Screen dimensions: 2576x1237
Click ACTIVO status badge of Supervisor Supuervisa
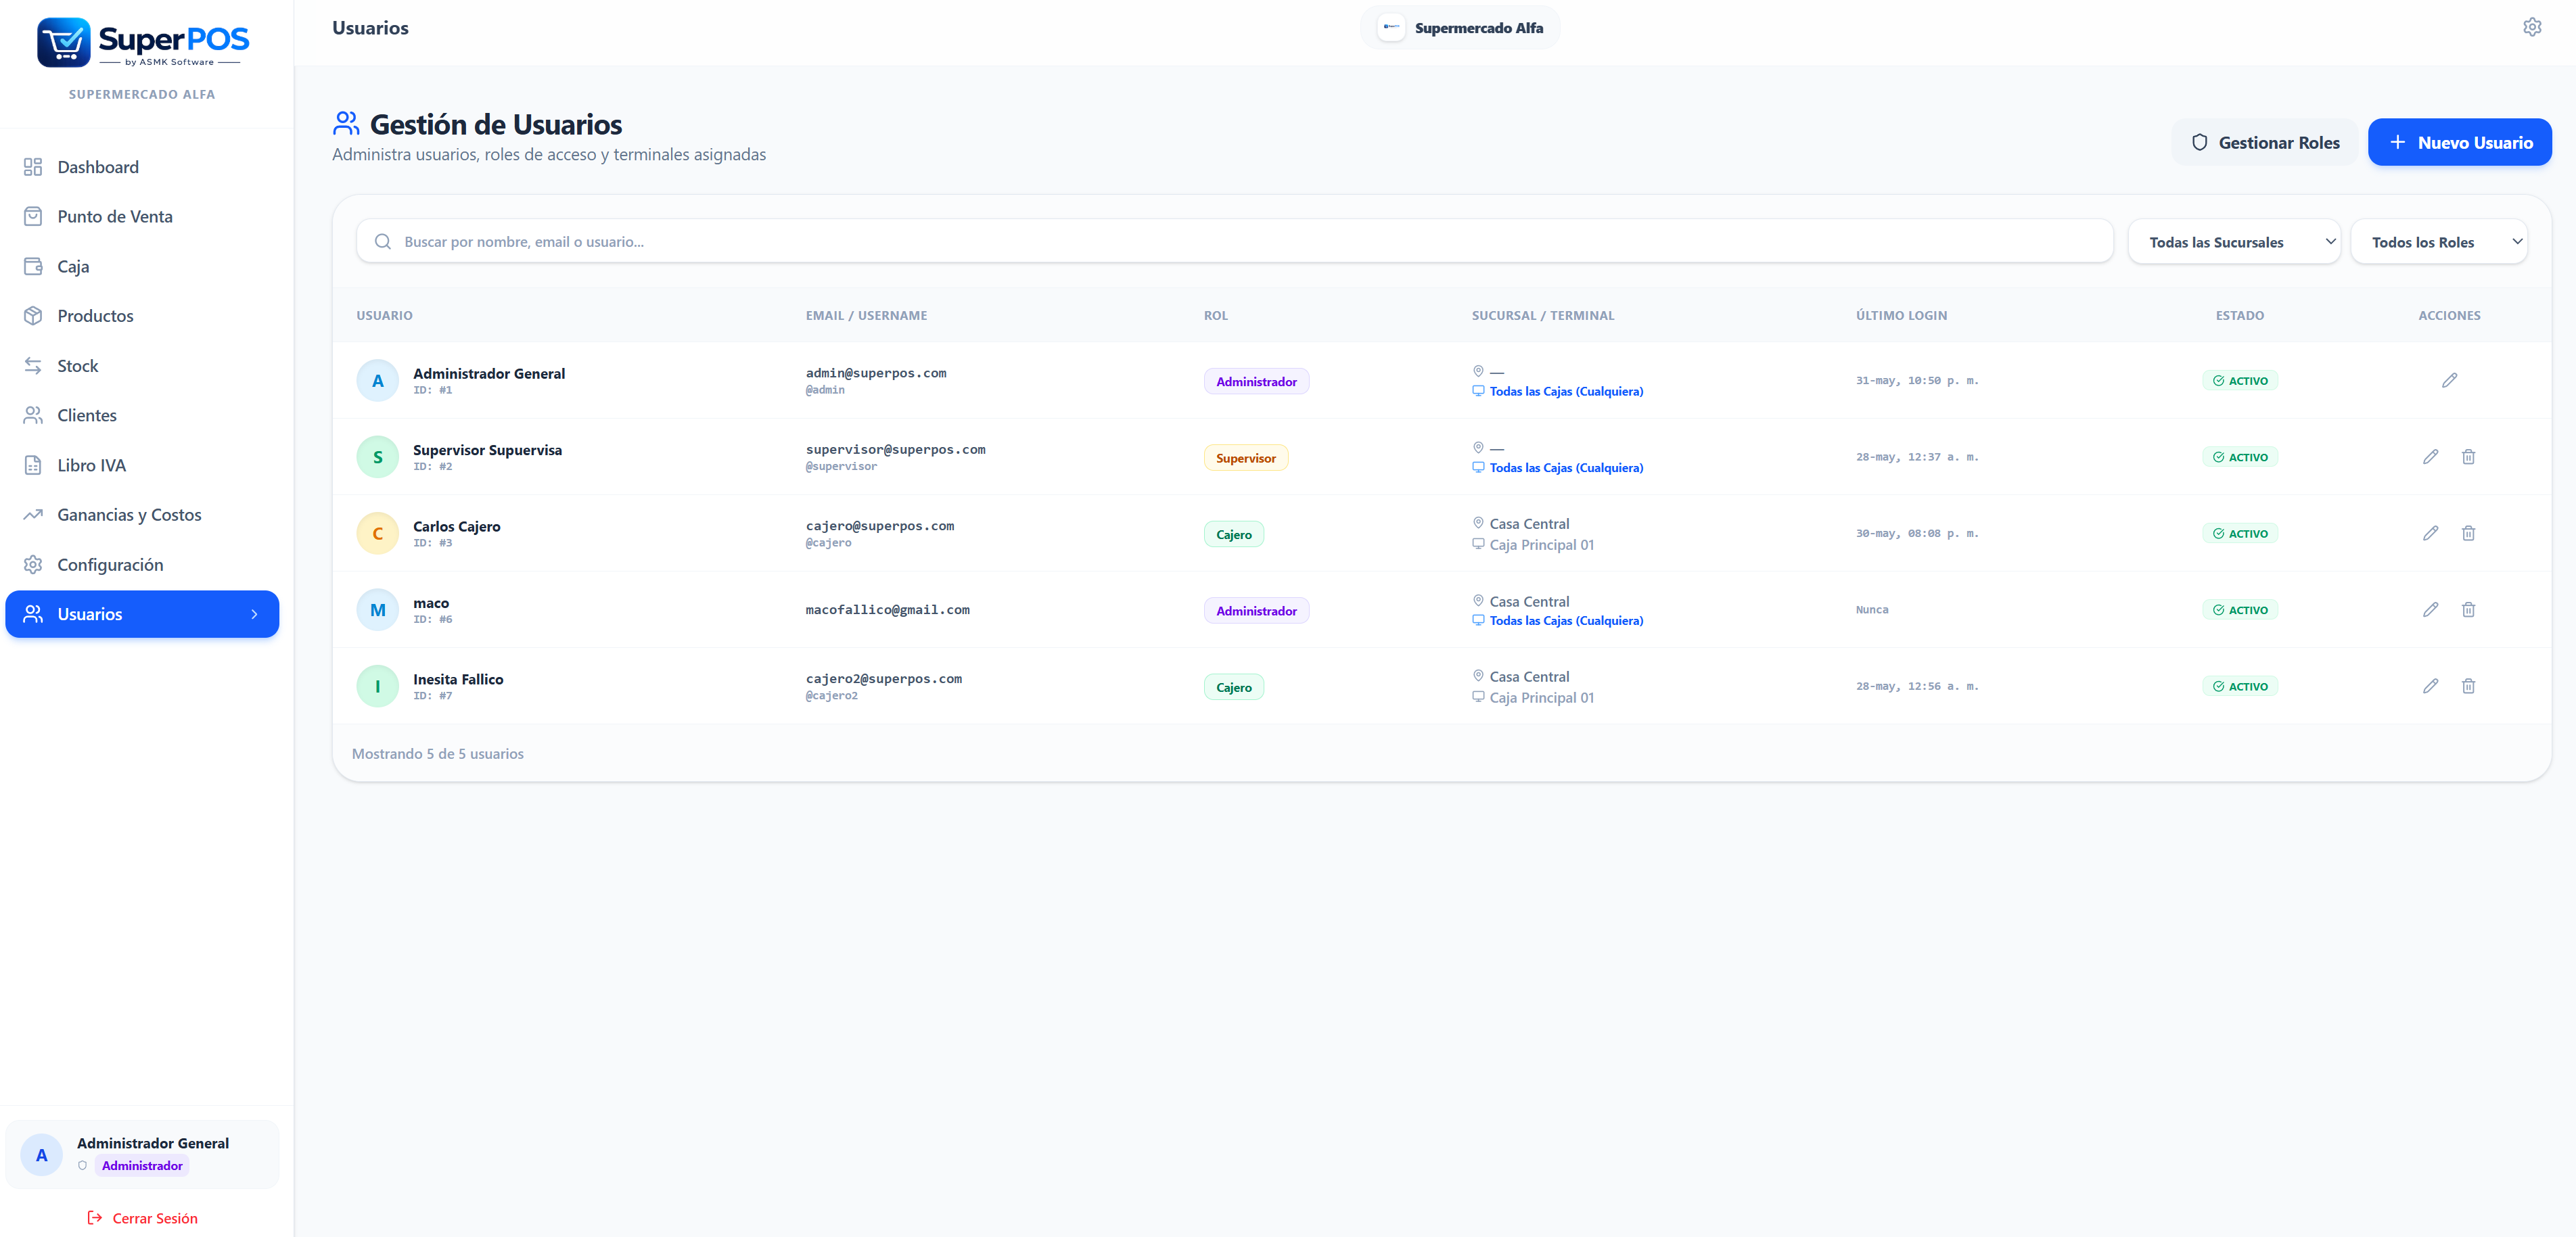2240,457
